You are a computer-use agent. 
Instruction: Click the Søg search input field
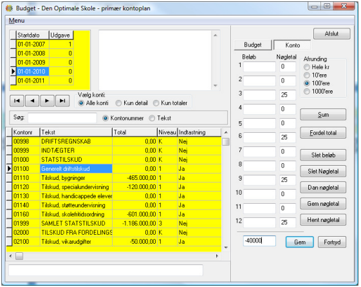(62, 118)
